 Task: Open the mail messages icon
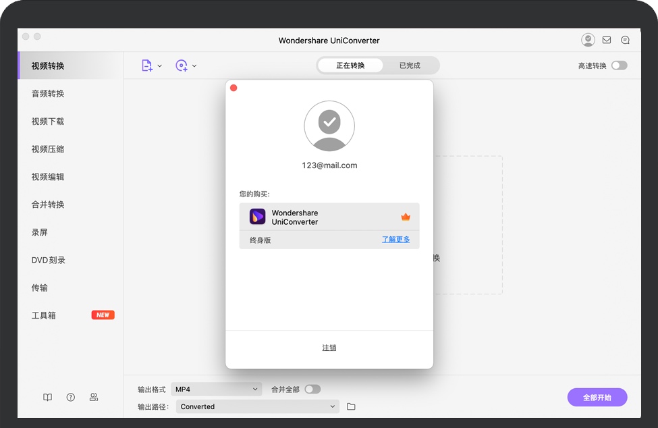pyautogui.click(x=607, y=40)
